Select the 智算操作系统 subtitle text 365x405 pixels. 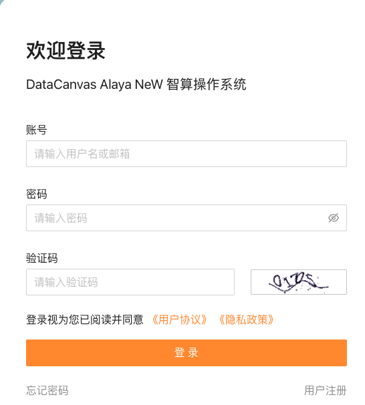pos(207,84)
